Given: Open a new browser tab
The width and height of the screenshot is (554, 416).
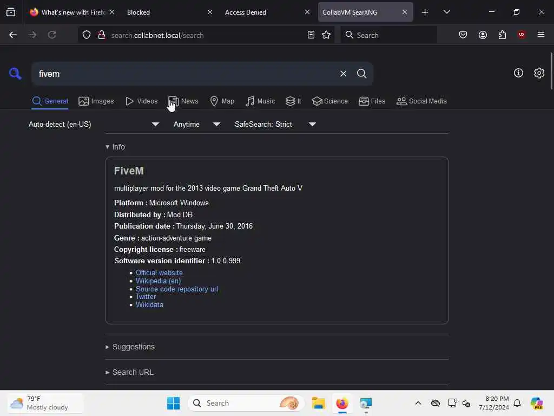Looking at the screenshot, I should (425, 12).
